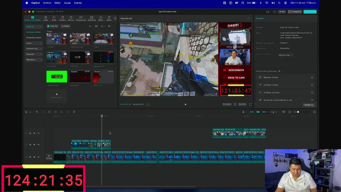Expand the Biblioteca sidebar section
Image resolution: width=341 pixels, height=192 pixels.
[x=34, y=60]
